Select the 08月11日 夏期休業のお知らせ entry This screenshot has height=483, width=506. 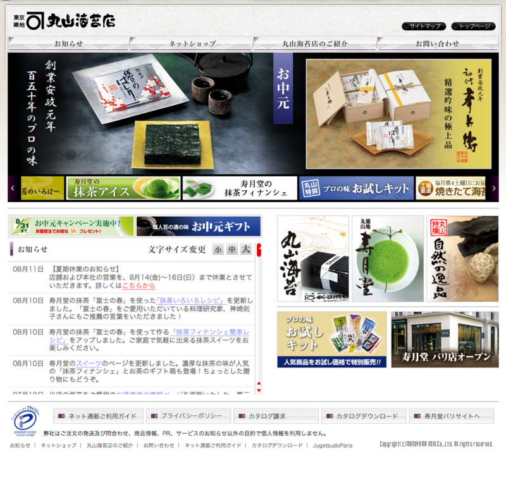coord(132,277)
